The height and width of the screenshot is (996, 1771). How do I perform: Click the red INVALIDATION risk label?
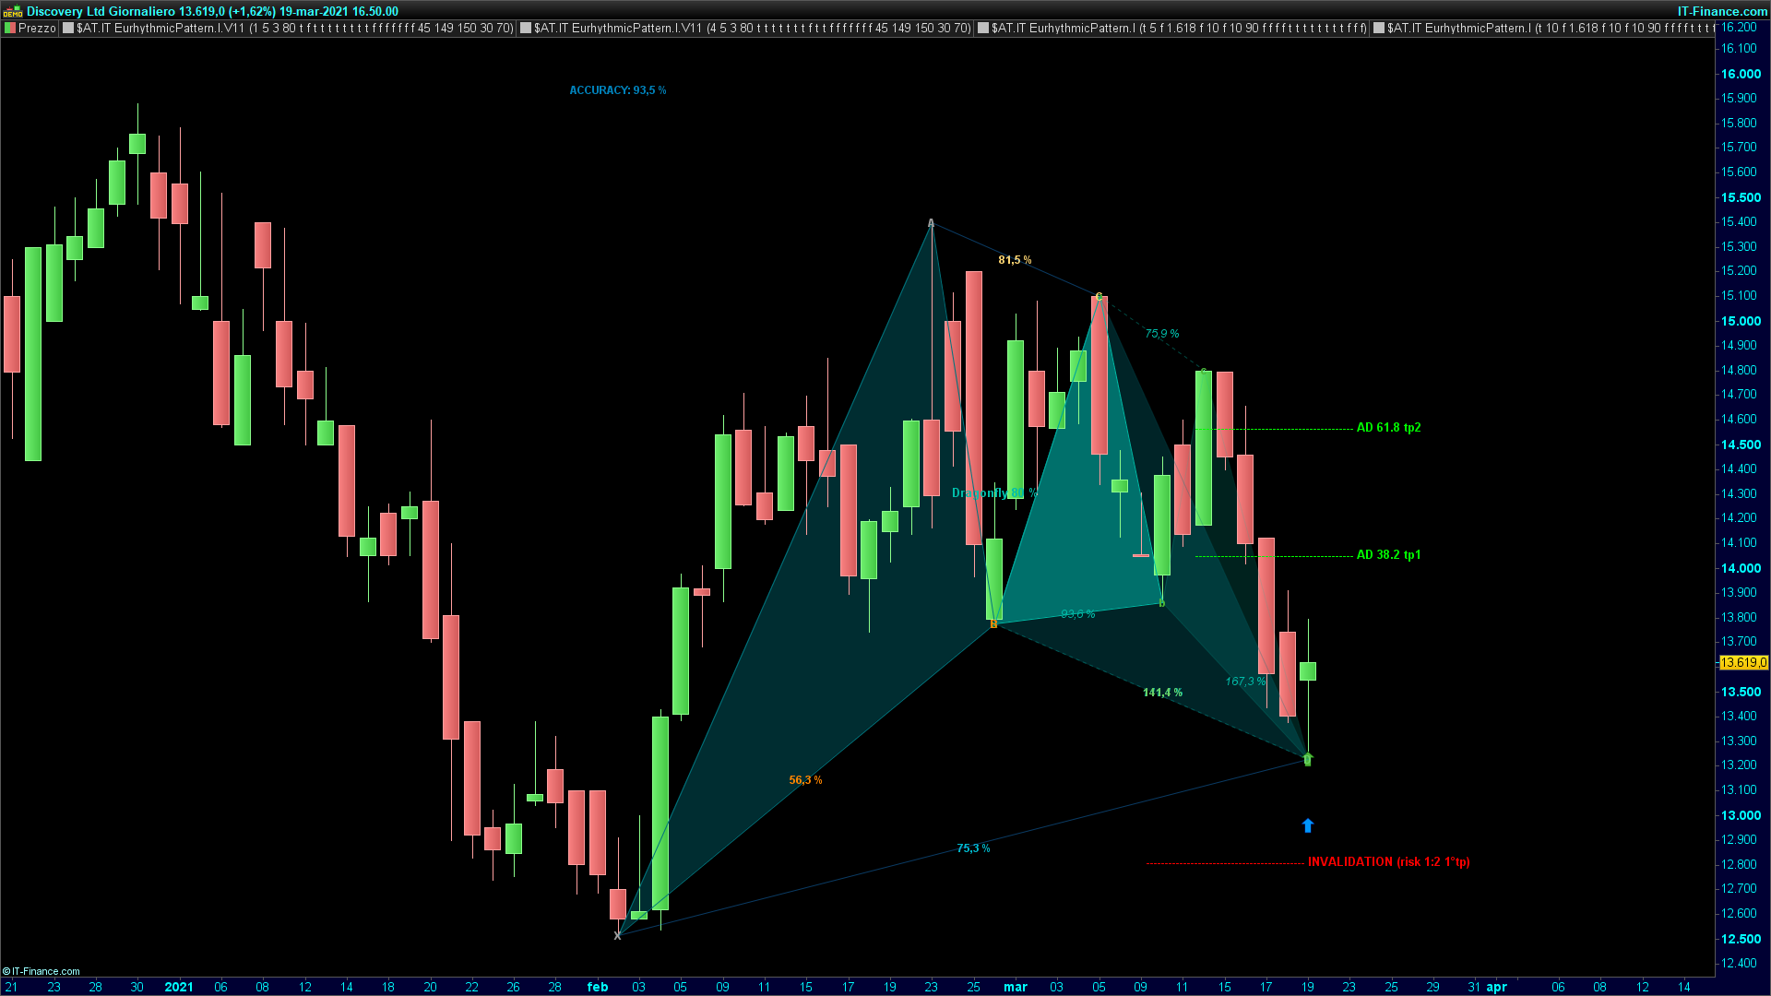[1388, 862]
